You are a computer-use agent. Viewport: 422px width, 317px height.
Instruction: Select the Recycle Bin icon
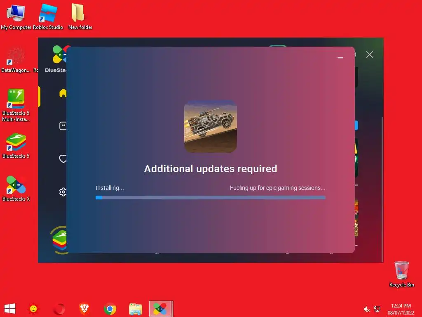tap(401, 274)
